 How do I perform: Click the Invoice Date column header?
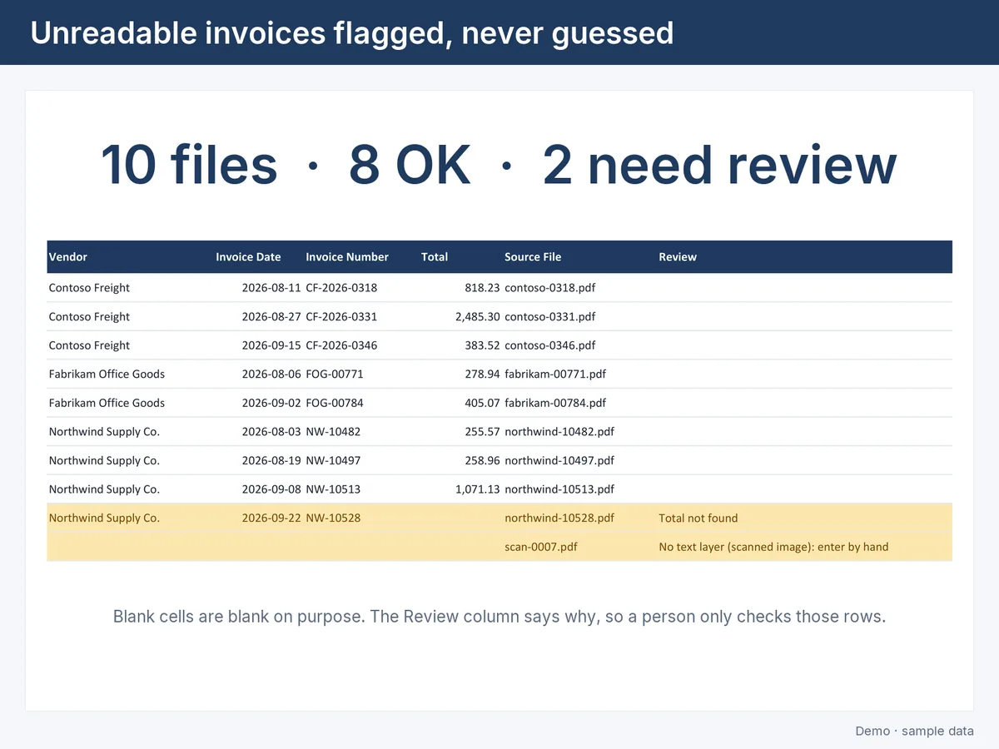pyautogui.click(x=248, y=257)
